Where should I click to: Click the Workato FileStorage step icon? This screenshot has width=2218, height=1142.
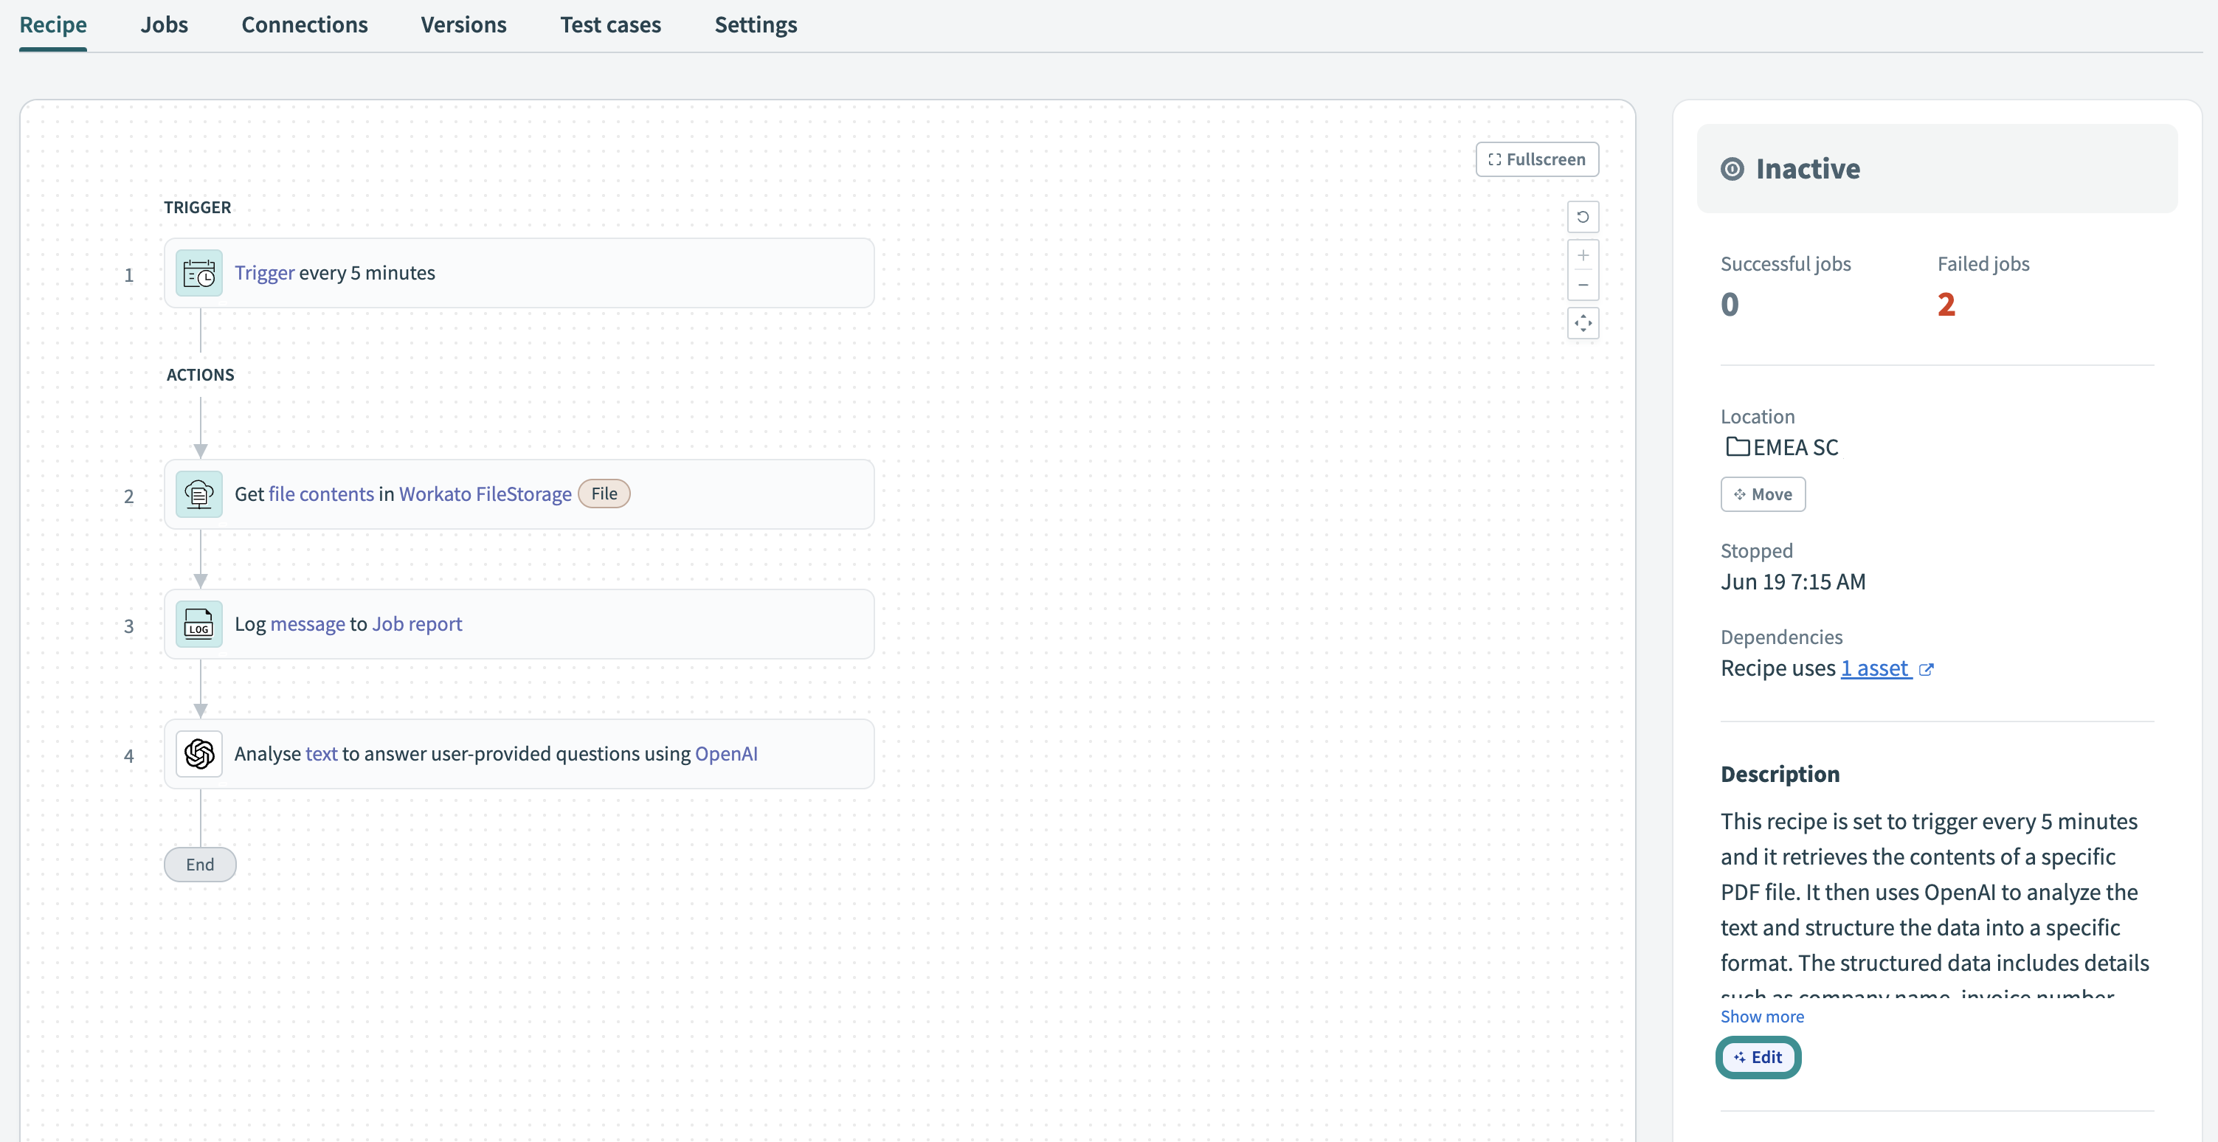(x=199, y=495)
